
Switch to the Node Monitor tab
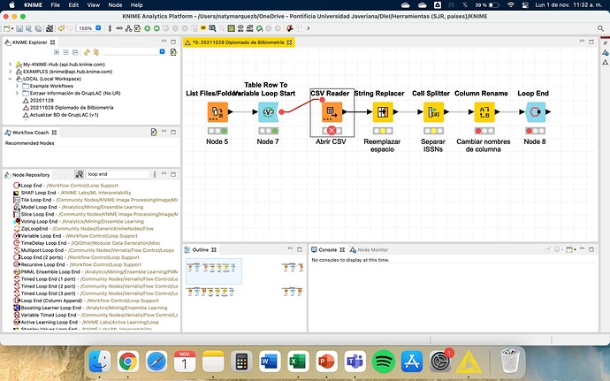tap(369, 250)
